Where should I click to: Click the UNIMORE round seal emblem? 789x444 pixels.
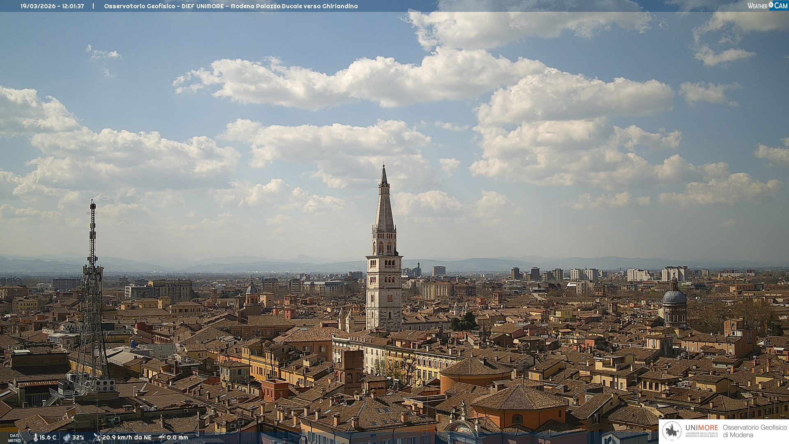point(672,431)
